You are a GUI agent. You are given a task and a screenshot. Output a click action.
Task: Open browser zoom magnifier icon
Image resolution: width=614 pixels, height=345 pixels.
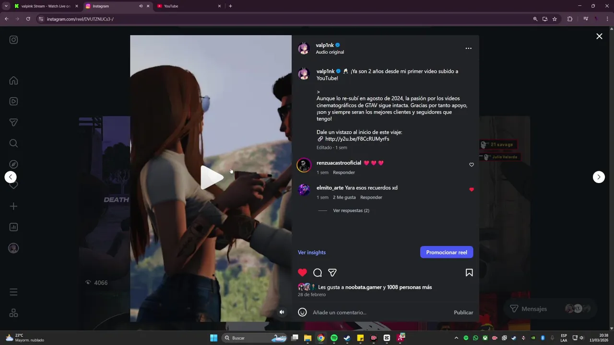tap(535, 19)
